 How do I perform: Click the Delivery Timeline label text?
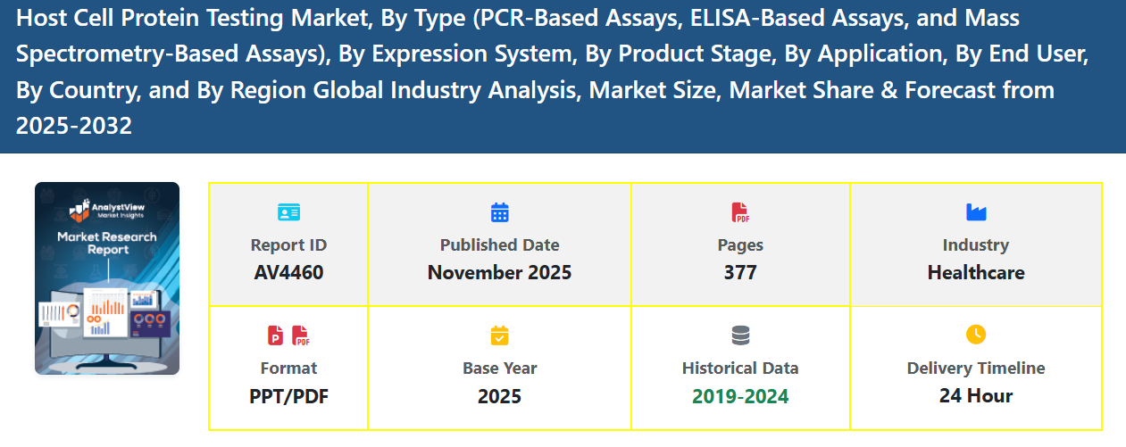pos(976,368)
